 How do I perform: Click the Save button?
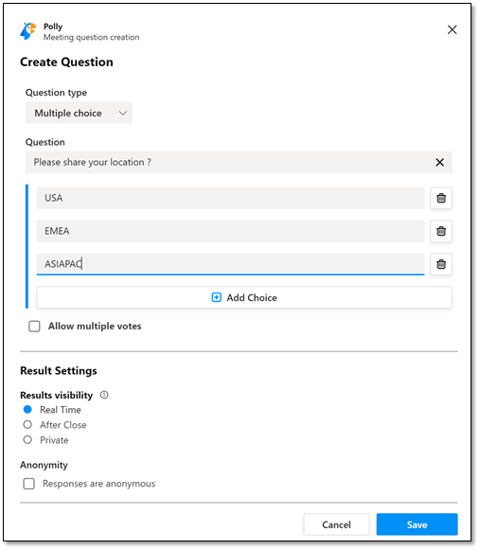click(417, 524)
